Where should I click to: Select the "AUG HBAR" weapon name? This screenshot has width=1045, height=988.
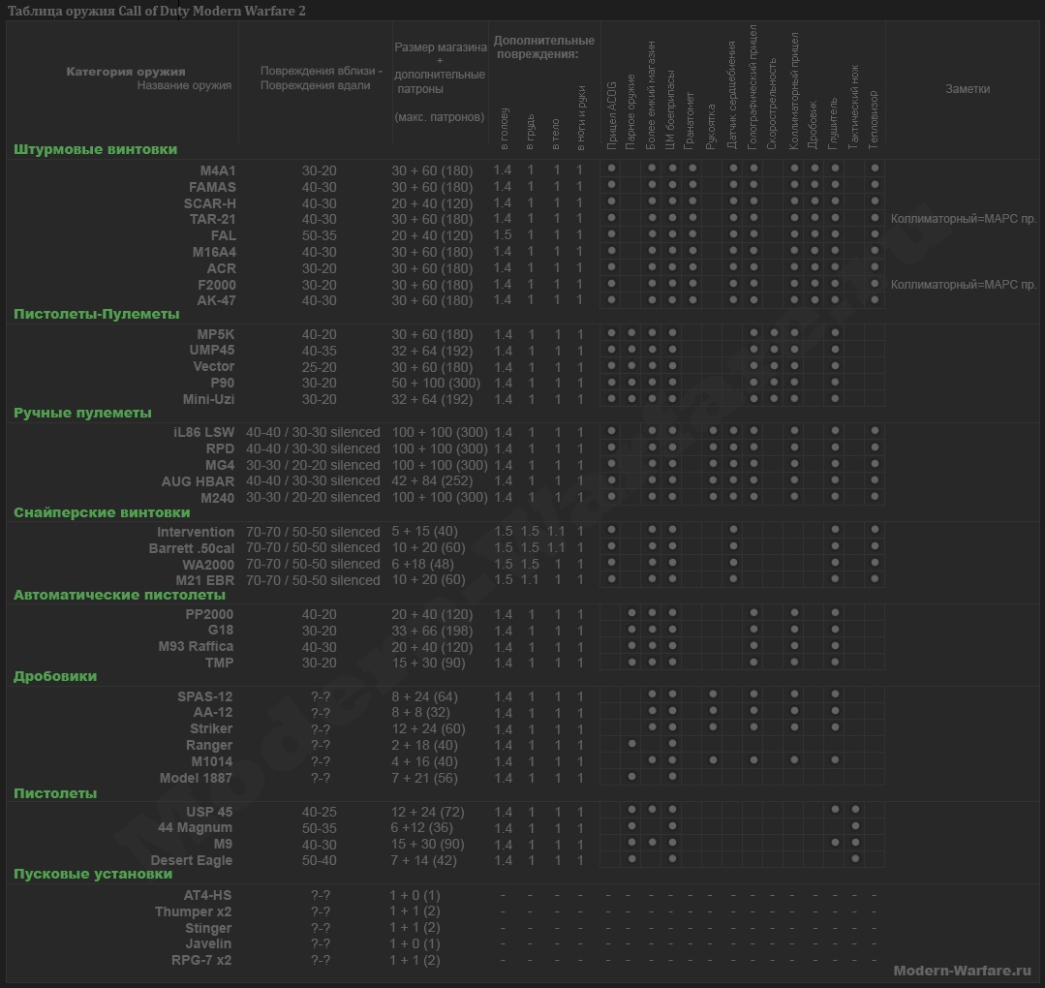coord(198,481)
